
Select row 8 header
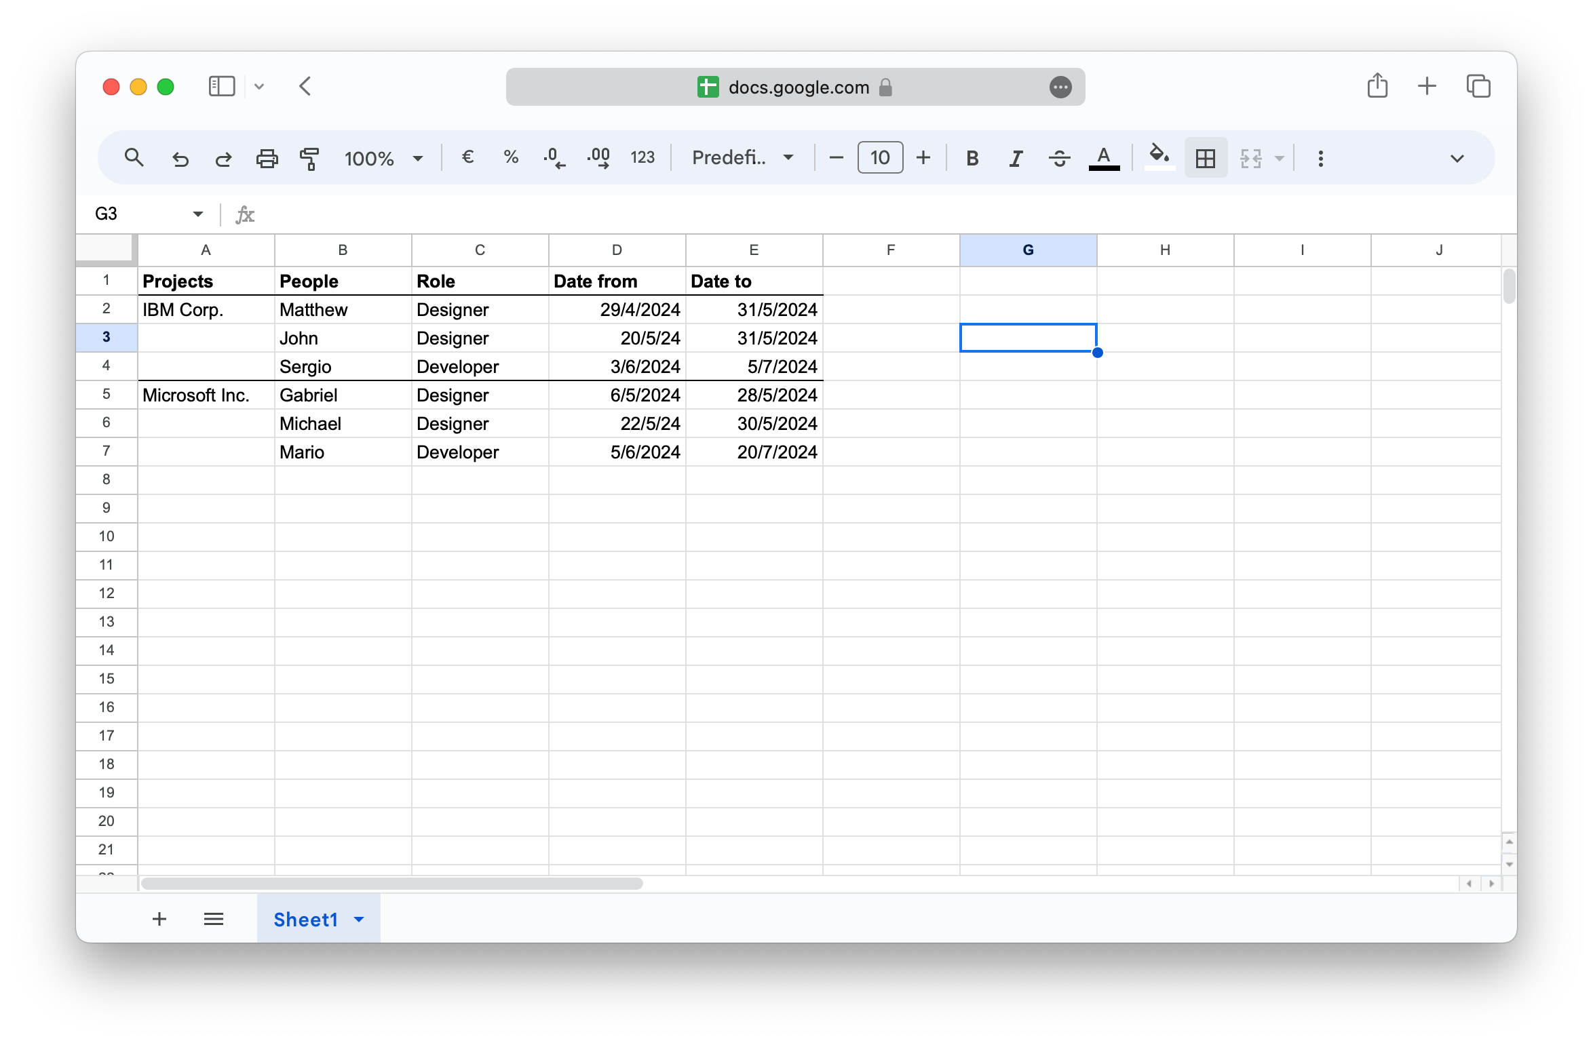click(107, 479)
